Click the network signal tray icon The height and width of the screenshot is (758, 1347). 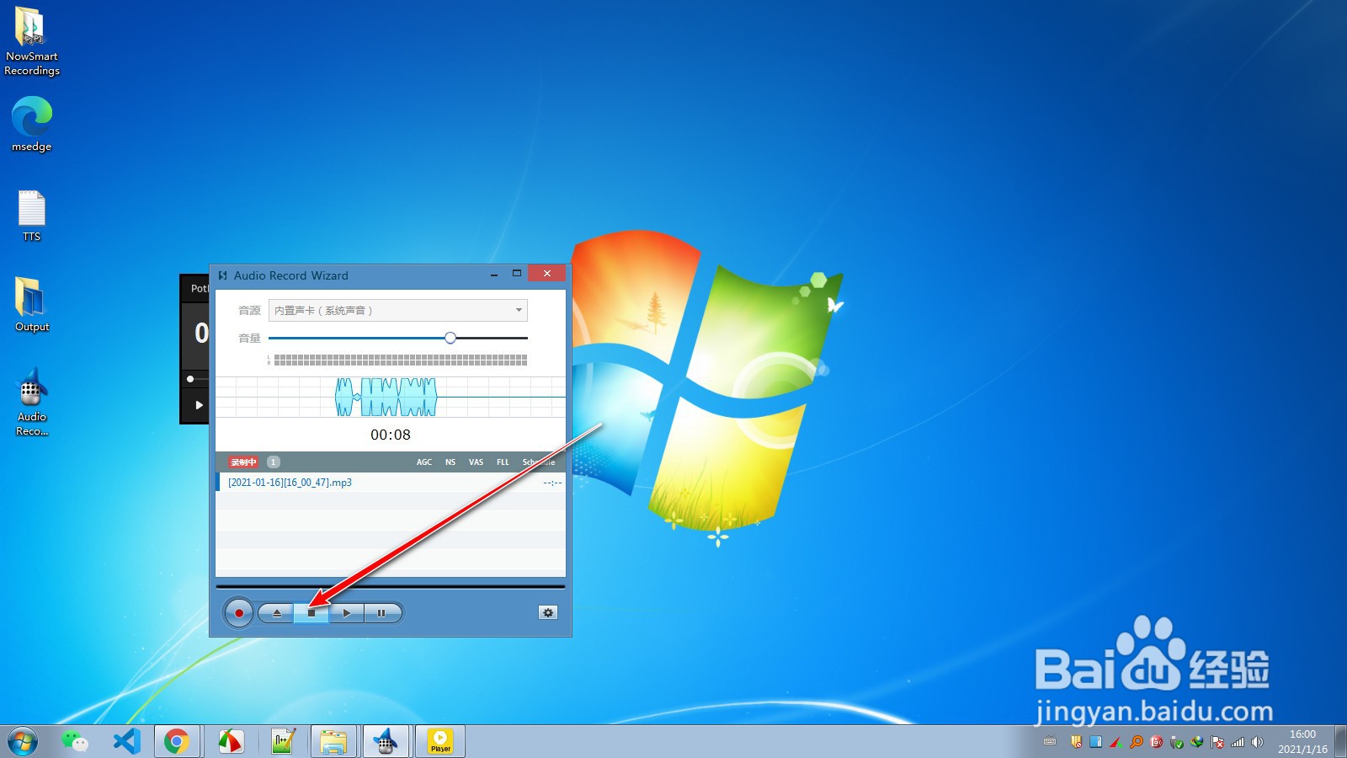(1238, 742)
